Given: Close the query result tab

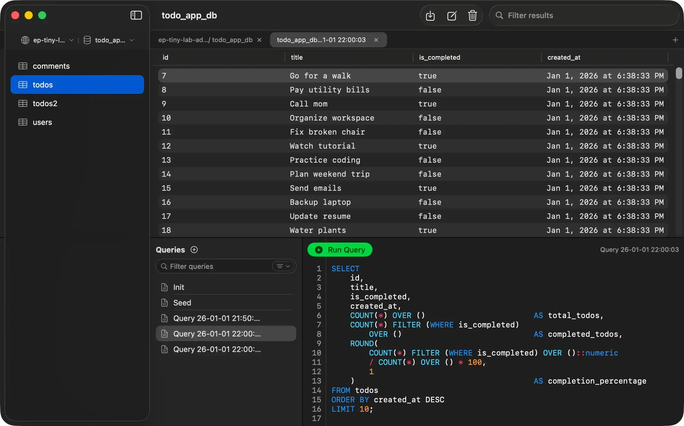Looking at the screenshot, I should tap(376, 40).
